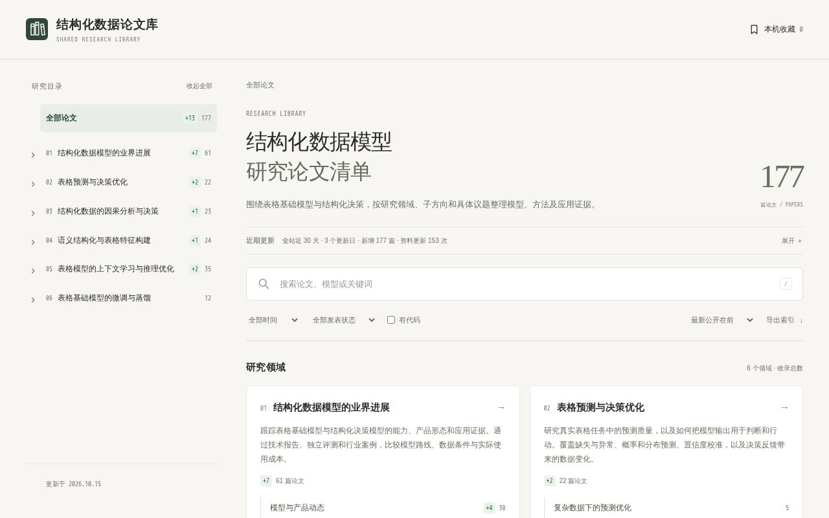Click the 表格预测与决策优化 card title
829x518 pixels.
[600, 407]
